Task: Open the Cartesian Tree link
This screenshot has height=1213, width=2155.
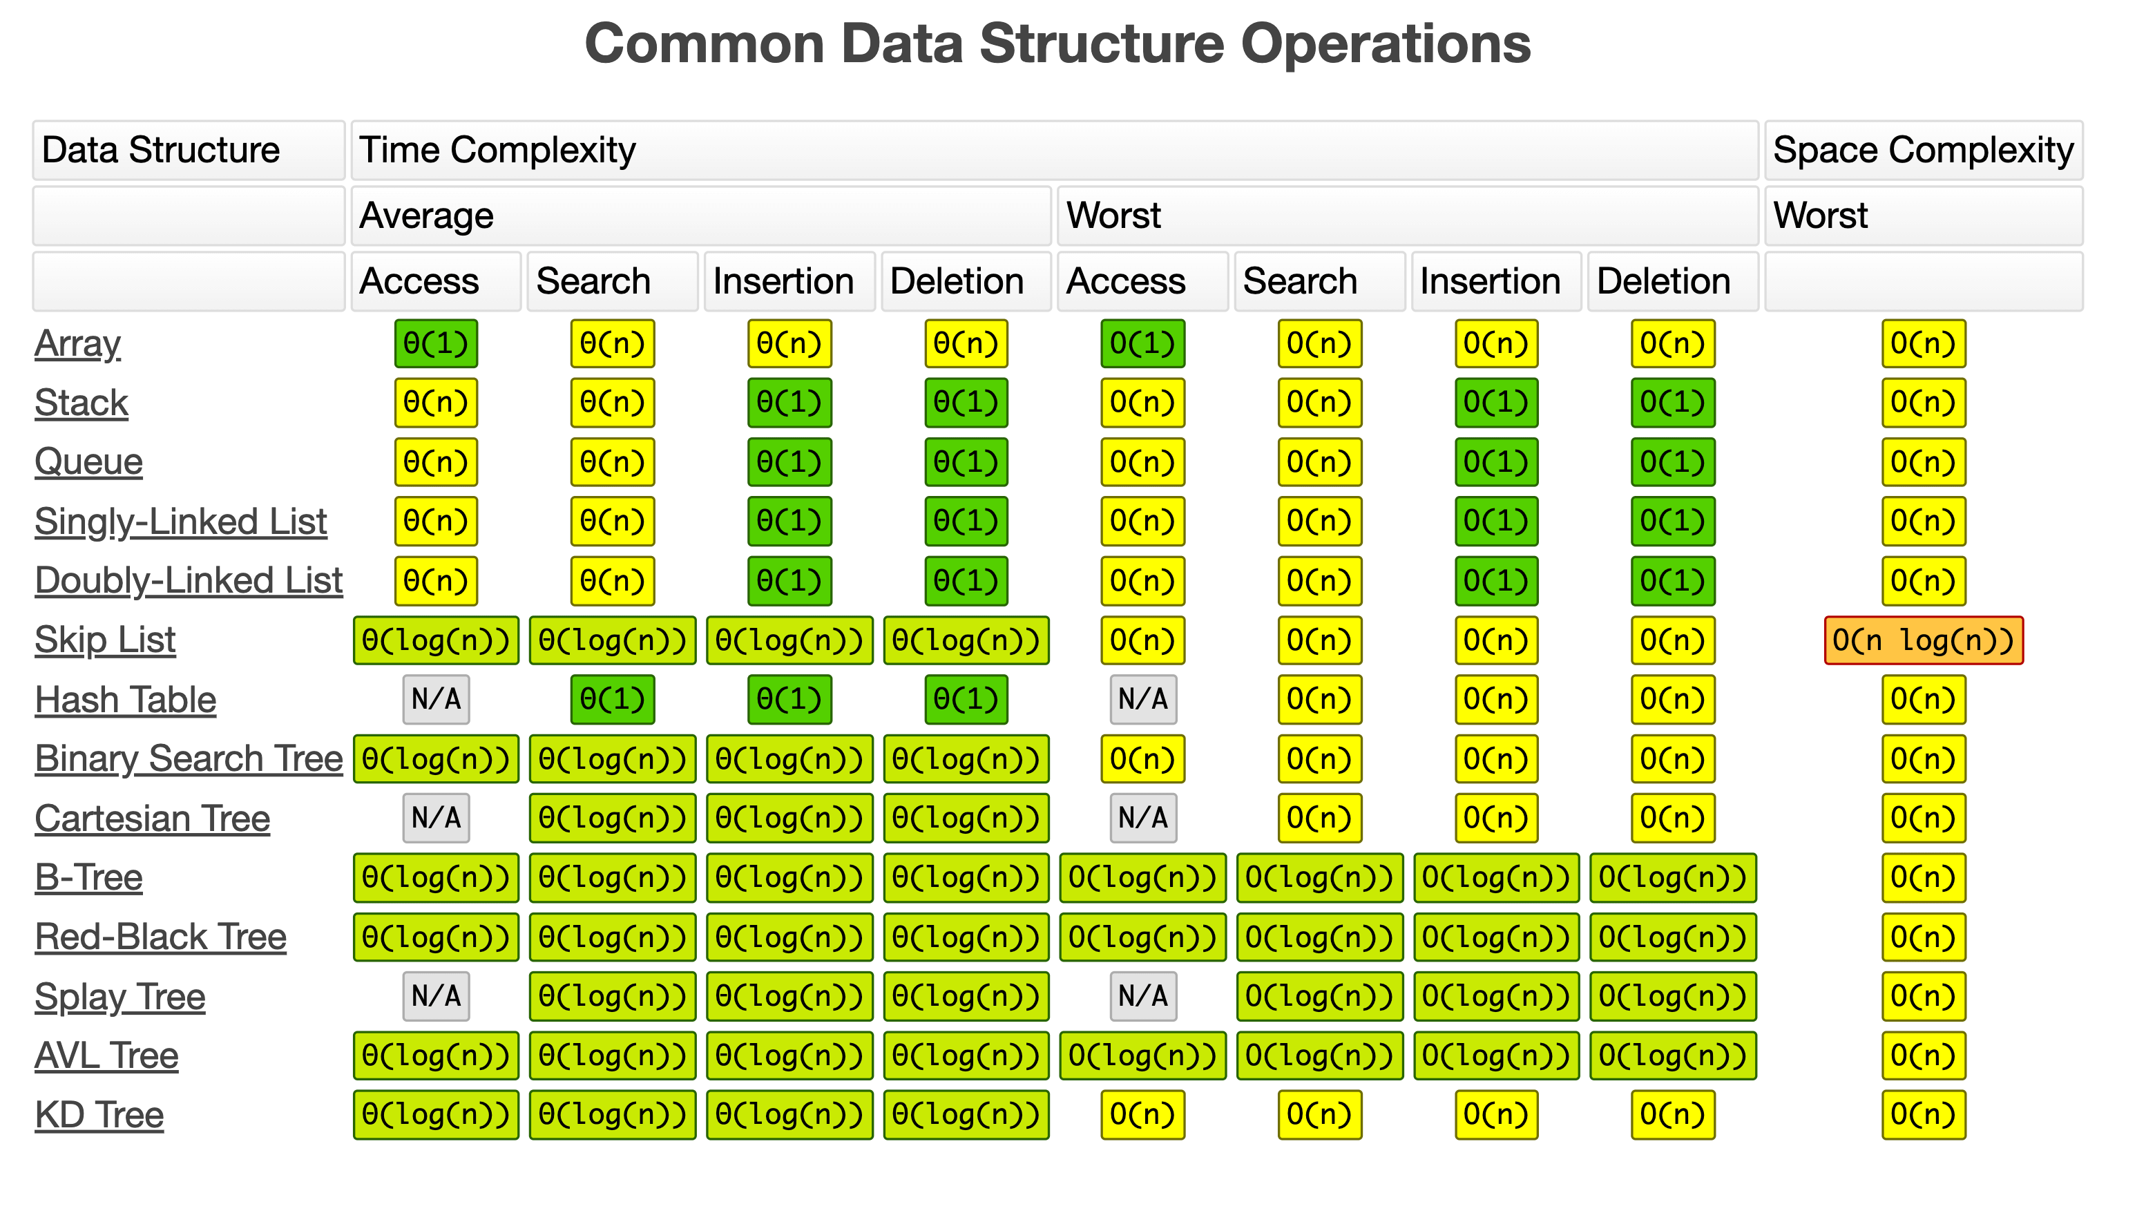Action: 152,819
